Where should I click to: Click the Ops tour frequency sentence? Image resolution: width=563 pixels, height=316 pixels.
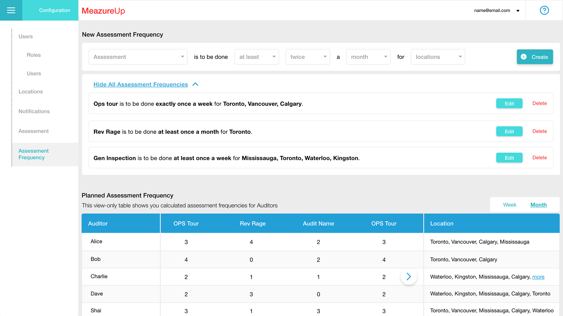point(198,104)
